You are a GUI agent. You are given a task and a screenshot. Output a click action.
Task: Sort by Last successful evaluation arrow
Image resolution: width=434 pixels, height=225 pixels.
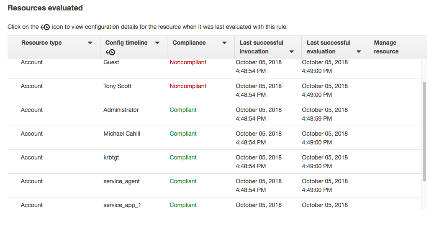359,52
